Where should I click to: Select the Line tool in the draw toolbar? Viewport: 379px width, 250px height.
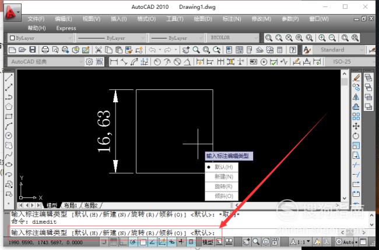point(9,78)
